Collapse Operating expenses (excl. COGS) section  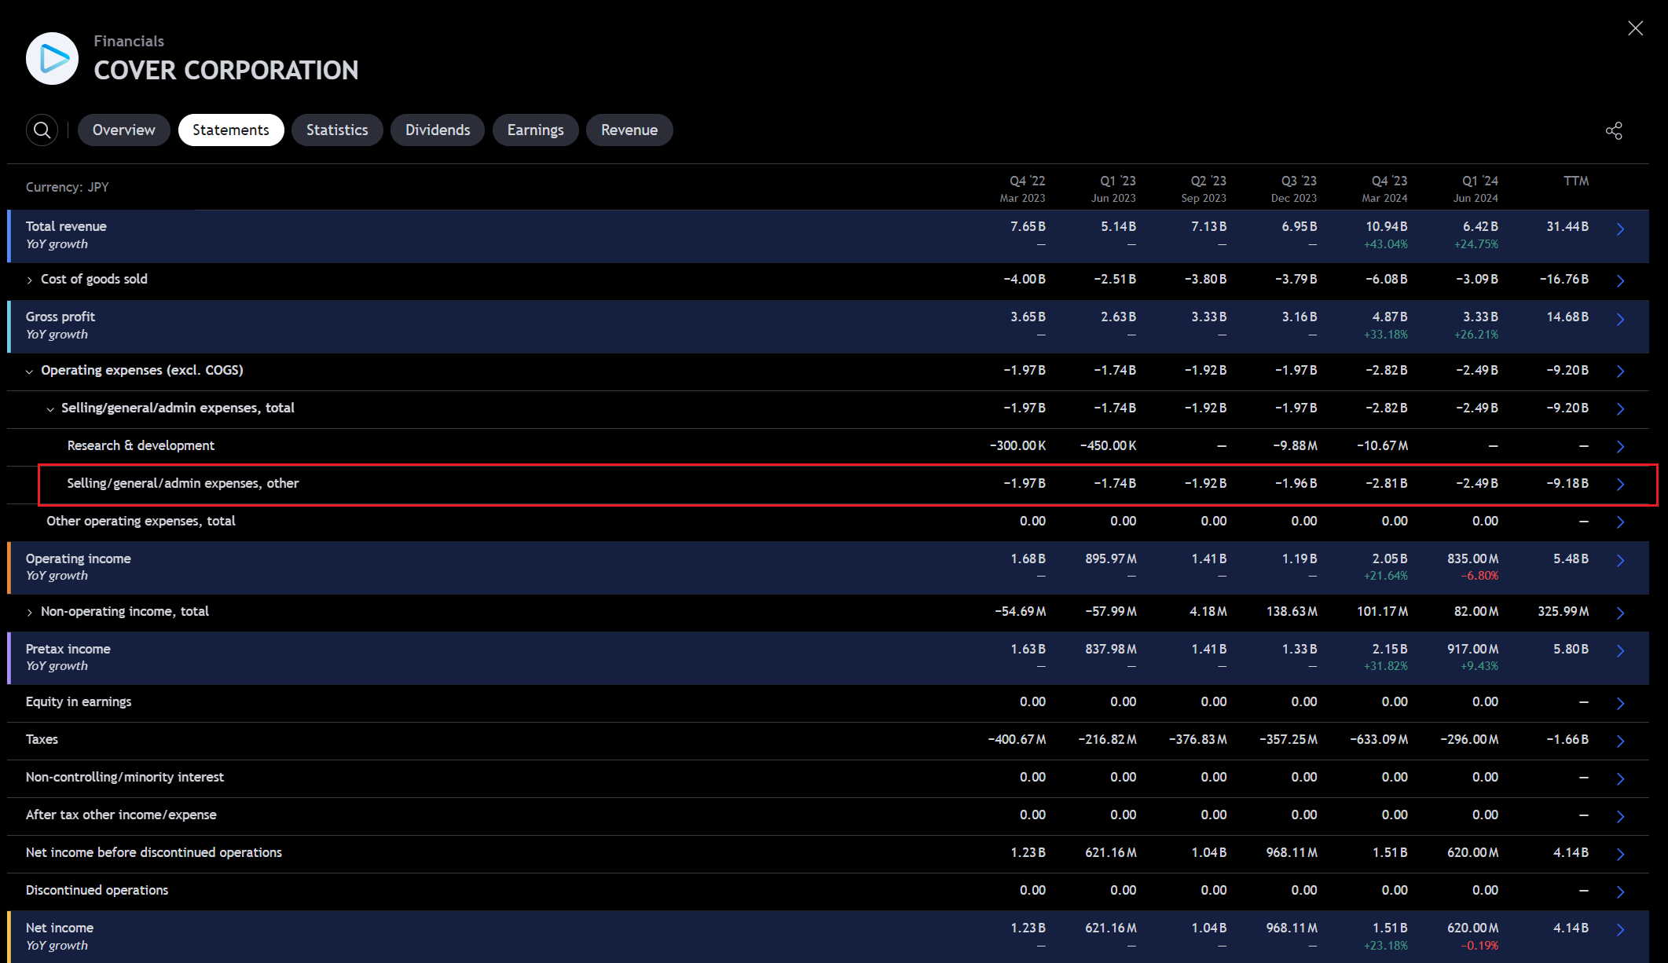tap(30, 372)
